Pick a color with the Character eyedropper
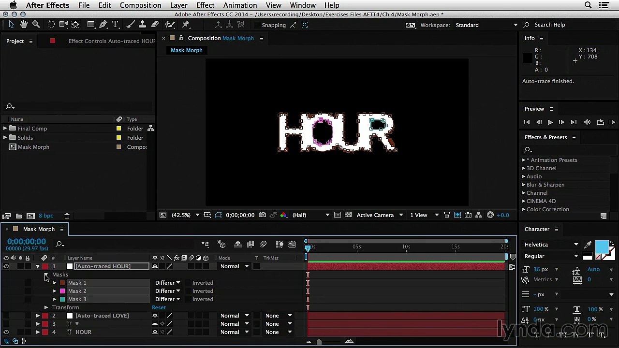Screen dimensions: 619x348 [x=588, y=245]
